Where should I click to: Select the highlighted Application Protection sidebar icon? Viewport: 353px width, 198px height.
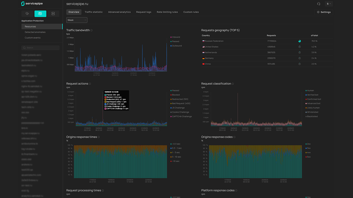[40, 14]
